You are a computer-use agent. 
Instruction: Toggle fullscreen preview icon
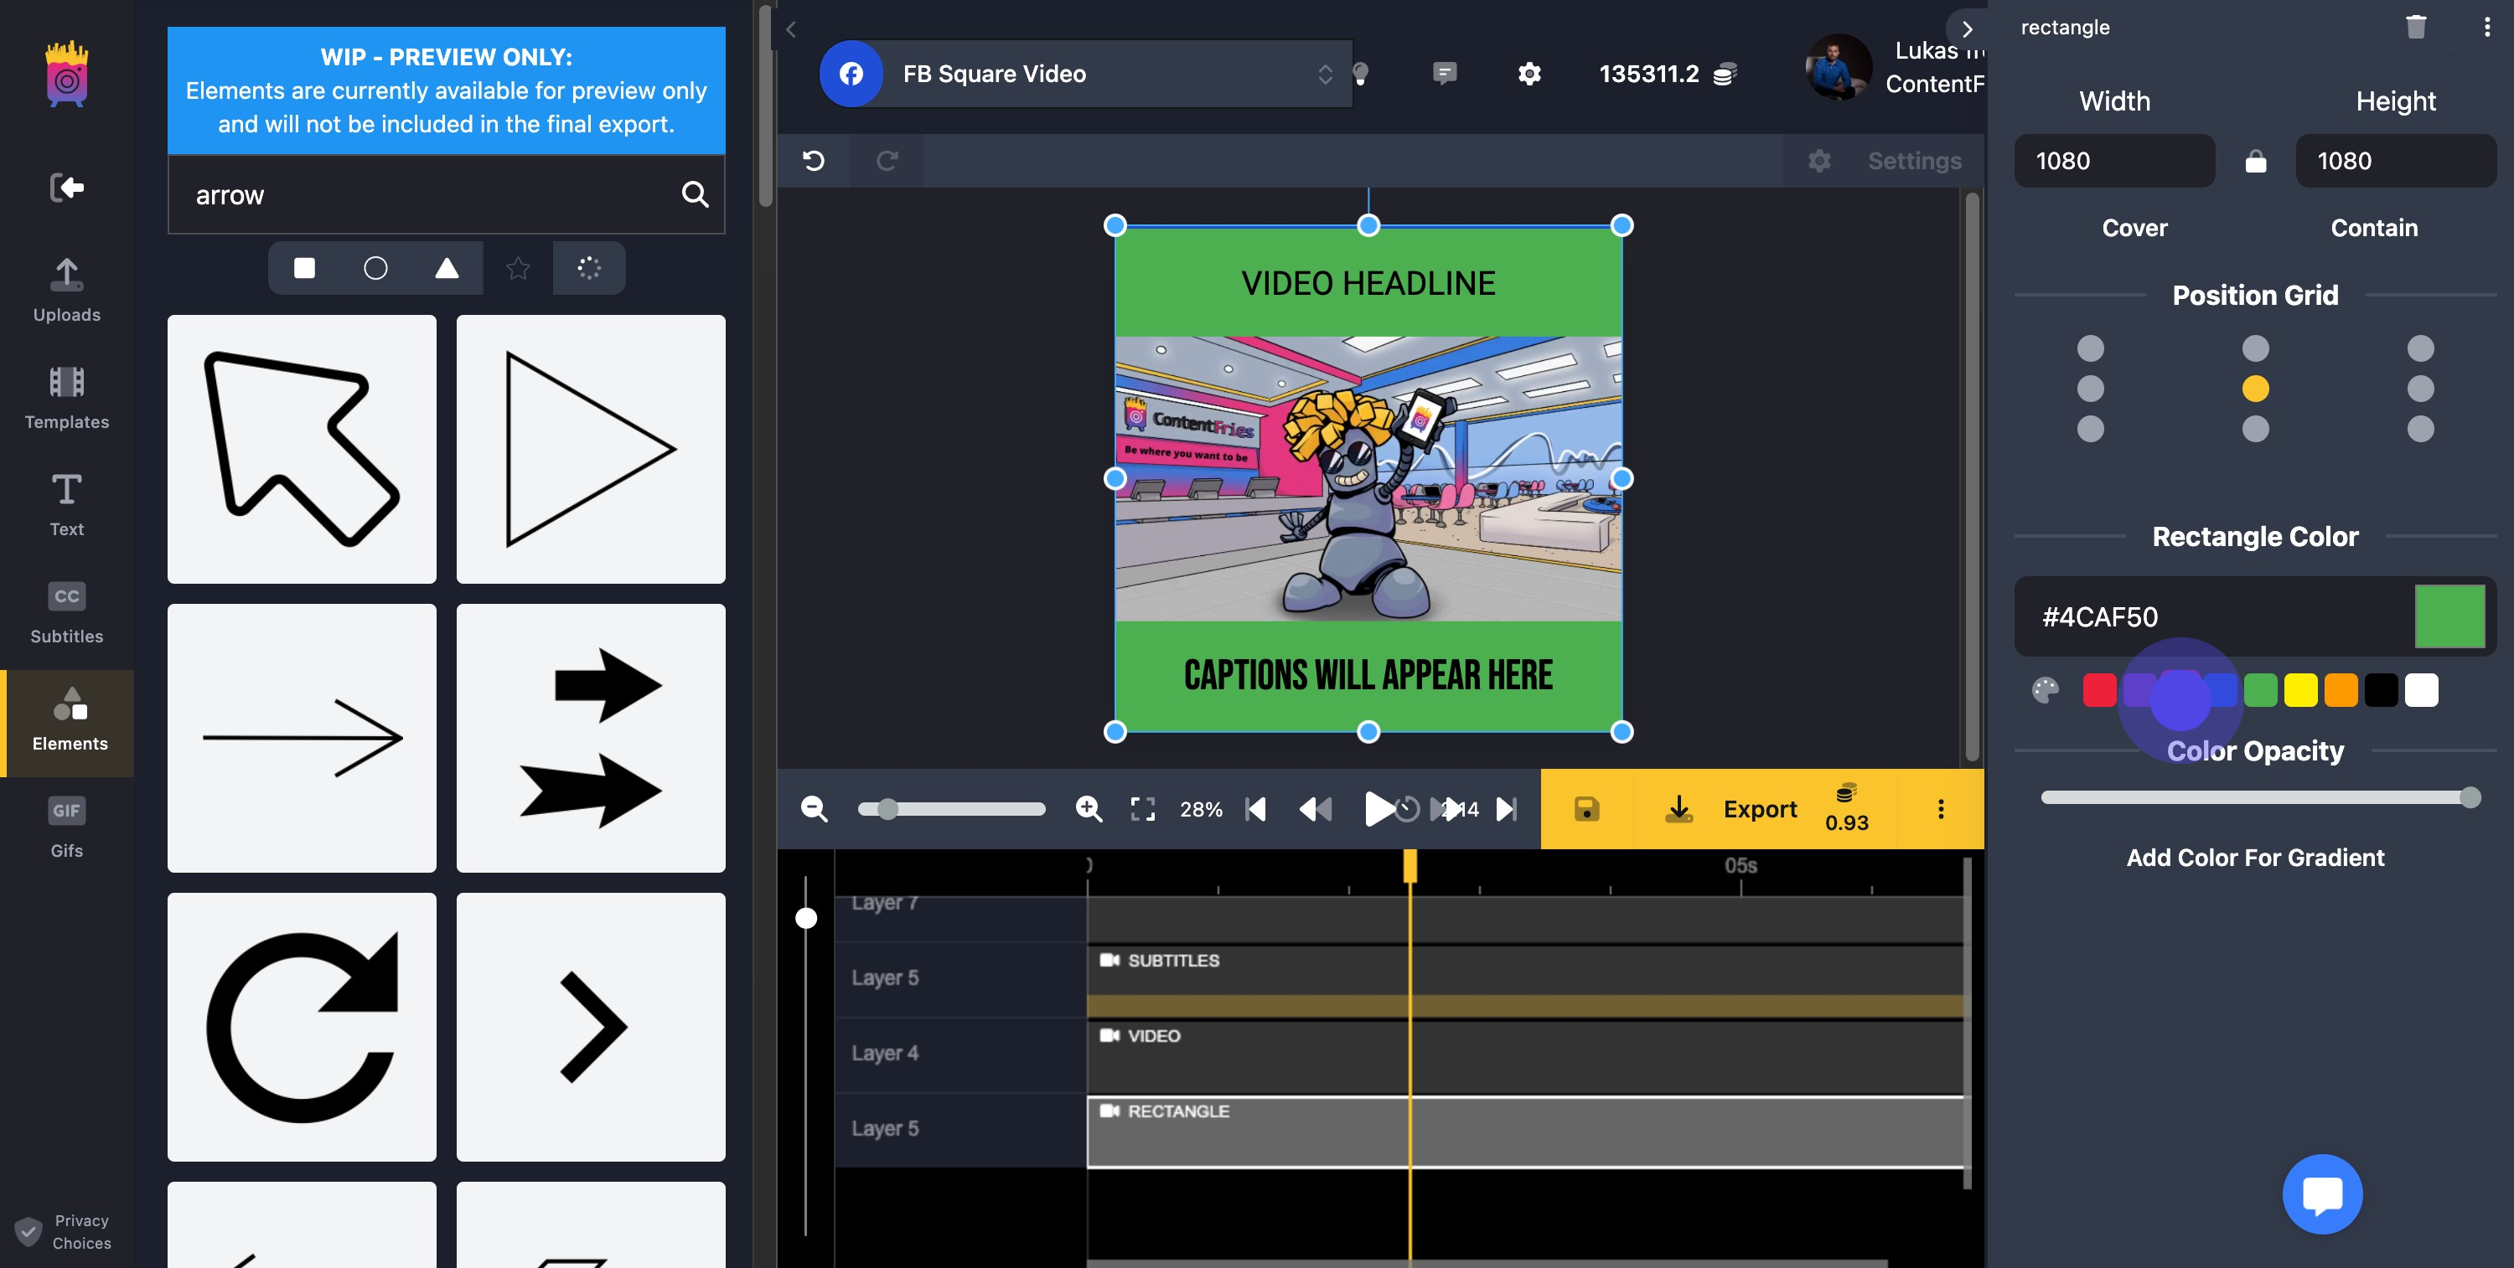1142,808
